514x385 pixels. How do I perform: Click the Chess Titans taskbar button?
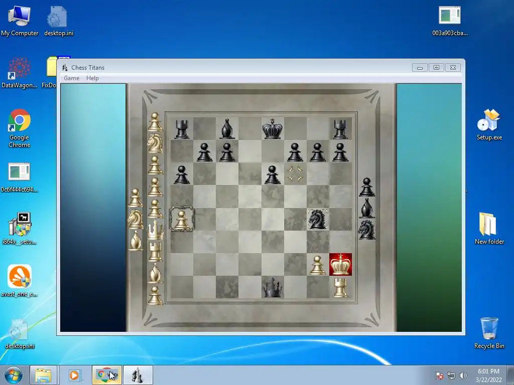138,375
